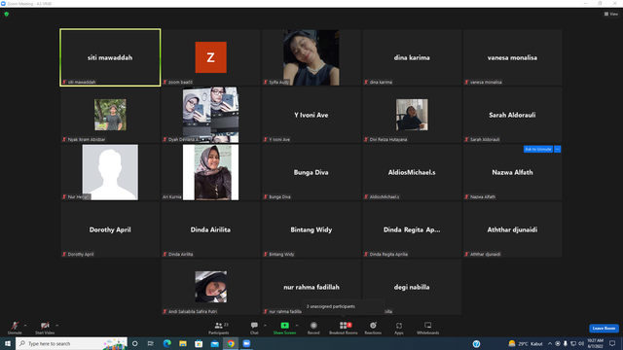Viewport: 623px width, 350px height.
Task: Open the Windows Start menu
Action: [8, 343]
